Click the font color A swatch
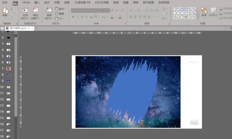Image resolution: width=232 pixels, height=139 pixels. tap(120, 17)
